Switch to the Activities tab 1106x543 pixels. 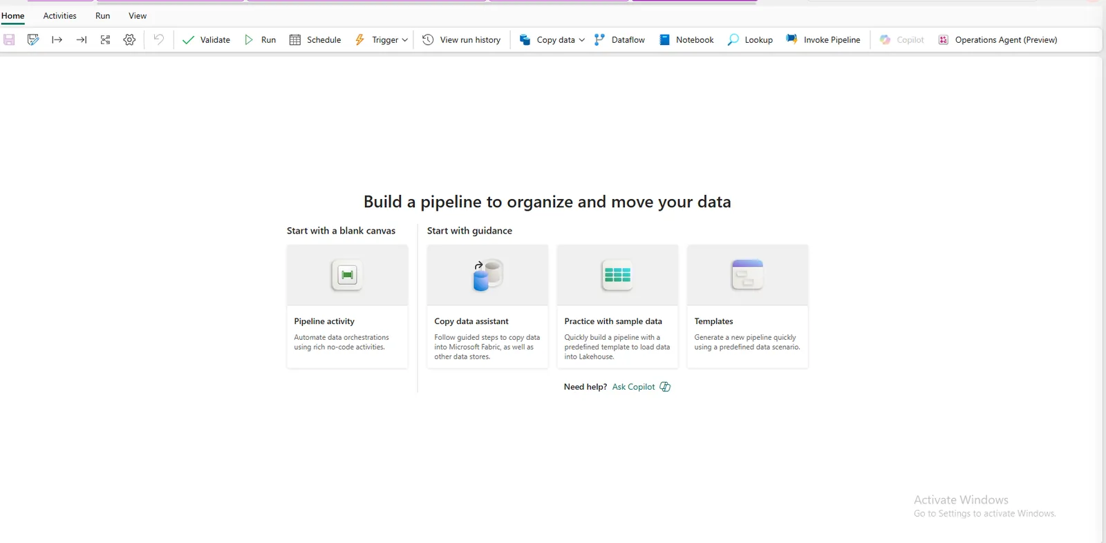pos(59,16)
